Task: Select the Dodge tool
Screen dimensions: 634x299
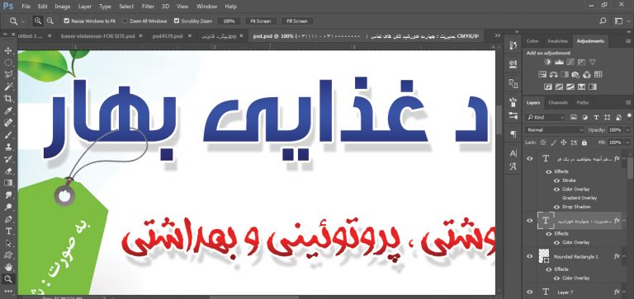Action: (x=8, y=207)
